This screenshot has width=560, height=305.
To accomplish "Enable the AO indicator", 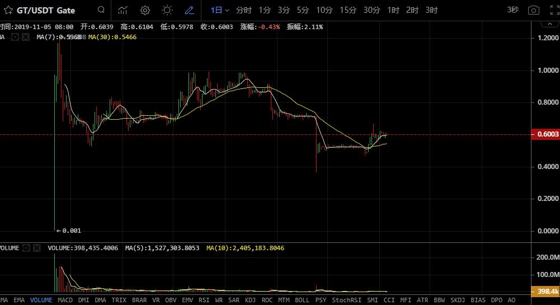I will click(511, 300).
